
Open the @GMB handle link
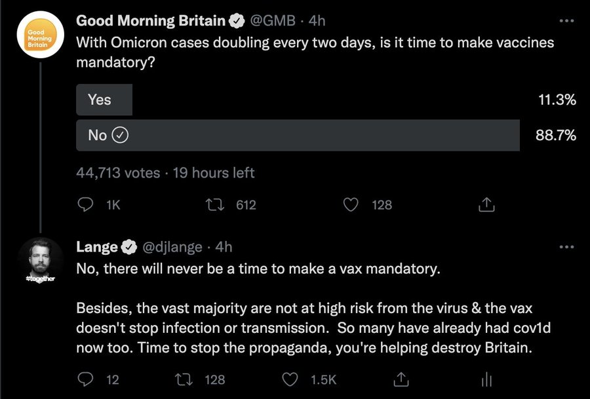pyautogui.click(x=273, y=21)
